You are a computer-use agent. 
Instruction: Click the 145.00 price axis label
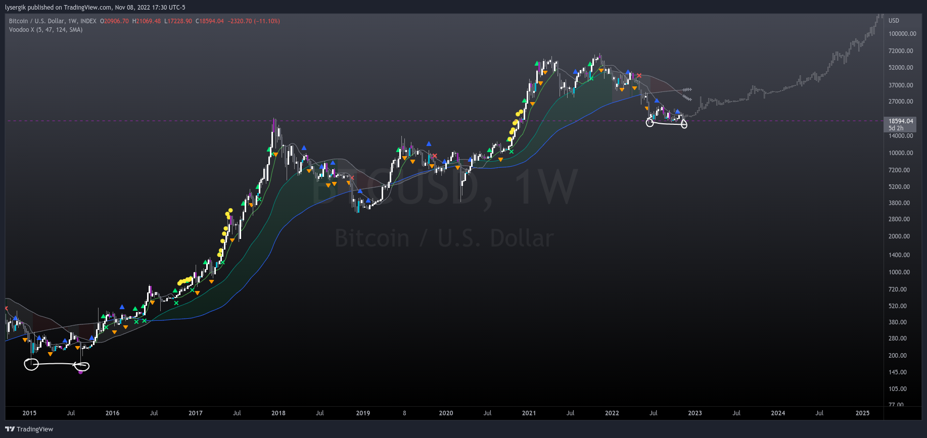pos(898,372)
